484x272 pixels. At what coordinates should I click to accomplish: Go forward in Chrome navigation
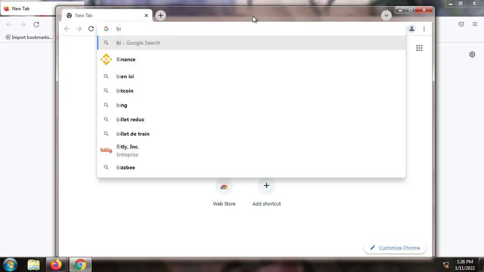tap(79, 29)
